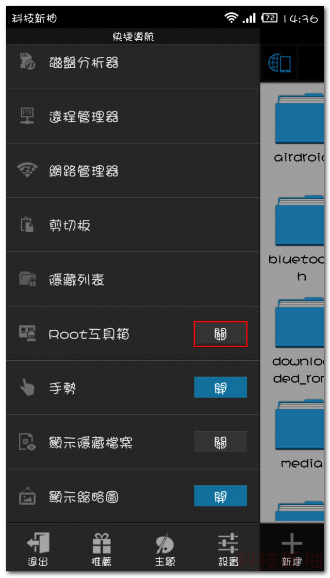This screenshot has width=330, height=578.
Task: Disable the 顯示縮略圖 thumbnail toggle
Action: click(220, 496)
